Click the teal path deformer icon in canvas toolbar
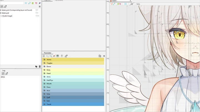Viewport: 200px width, 112px height. [114, 4]
